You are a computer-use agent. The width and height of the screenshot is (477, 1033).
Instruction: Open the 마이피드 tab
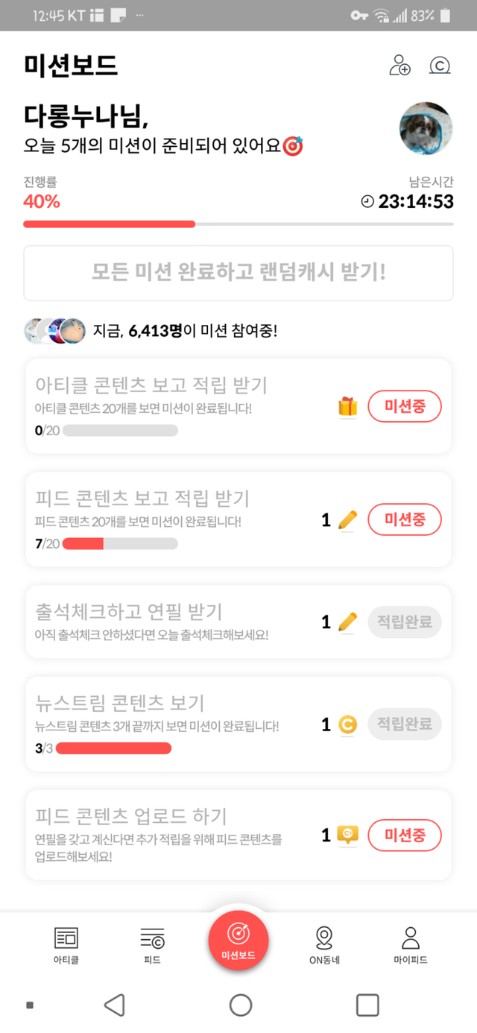point(411,945)
